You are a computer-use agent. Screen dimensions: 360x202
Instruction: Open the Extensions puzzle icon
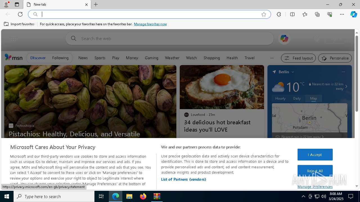coord(279,14)
